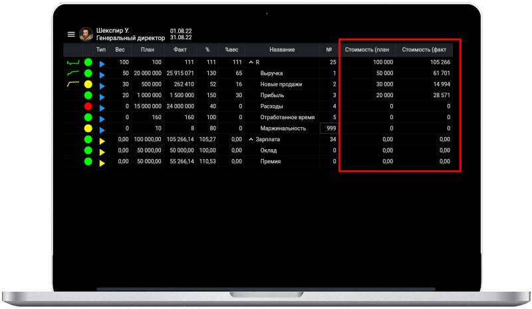Select the end date 31.08.22
Screen dimensions: 532x309
click(181, 37)
